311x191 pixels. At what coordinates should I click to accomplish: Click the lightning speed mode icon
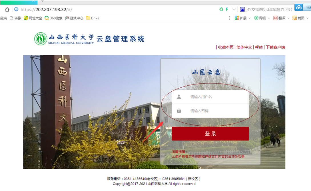tap(227, 9)
